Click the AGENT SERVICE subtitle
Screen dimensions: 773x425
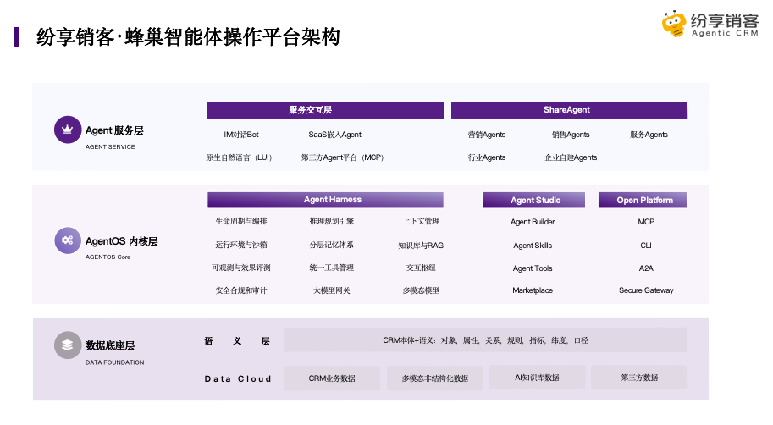tap(110, 147)
